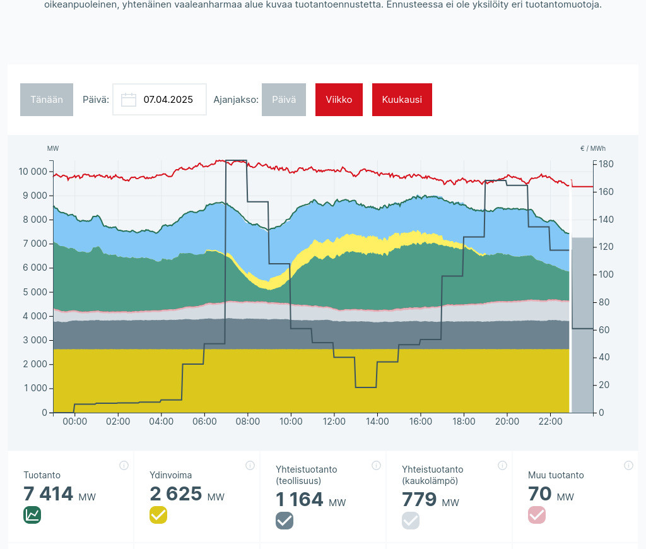
Task: Toggle the yellow Ydinvoima checkbox
Action: point(158,515)
